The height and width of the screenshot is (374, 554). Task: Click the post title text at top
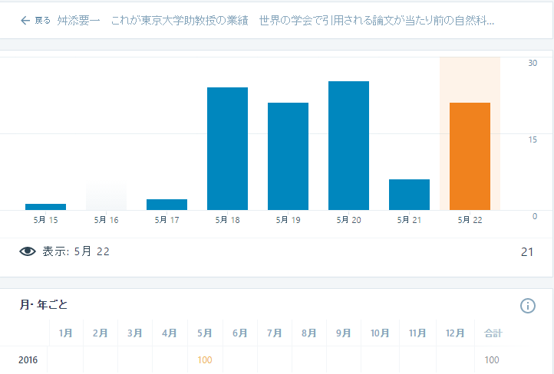[275, 21]
